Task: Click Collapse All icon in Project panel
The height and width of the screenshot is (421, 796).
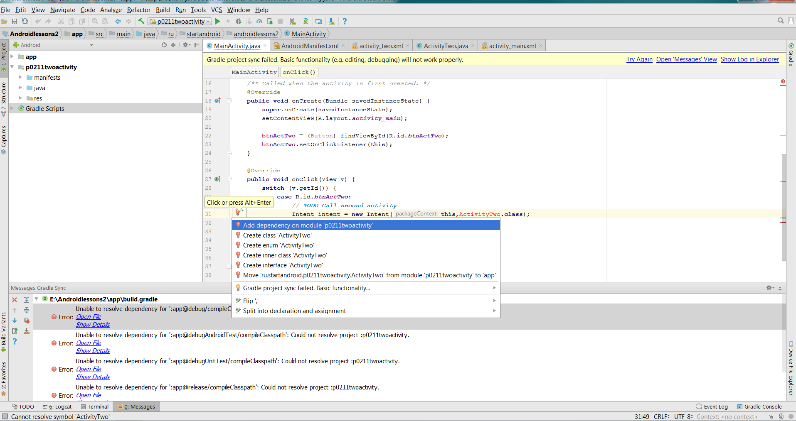Action: 173,45
